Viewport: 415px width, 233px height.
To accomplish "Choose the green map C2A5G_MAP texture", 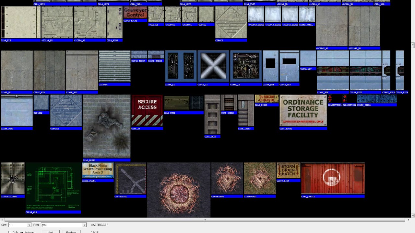I will [53, 186].
